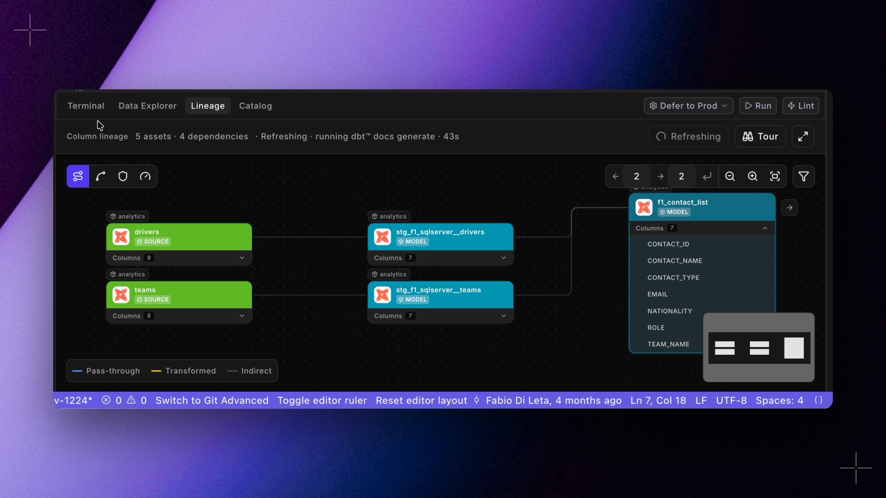Image resolution: width=886 pixels, height=498 pixels.
Task: Select the lineage graph view icon
Action: tap(78, 177)
